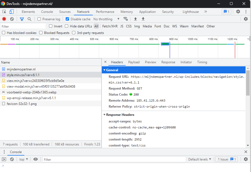Tick the Invert filter checkbox
This screenshot has width=251, height=172.
(51, 26)
